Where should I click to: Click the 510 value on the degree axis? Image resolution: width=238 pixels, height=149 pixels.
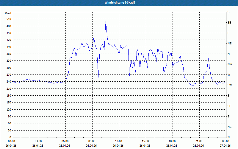pyautogui.click(x=9, y=19)
